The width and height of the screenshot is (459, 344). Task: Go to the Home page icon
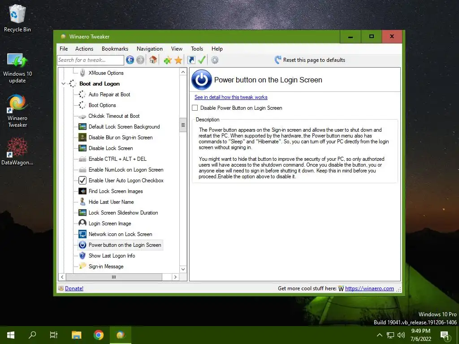coord(153,60)
